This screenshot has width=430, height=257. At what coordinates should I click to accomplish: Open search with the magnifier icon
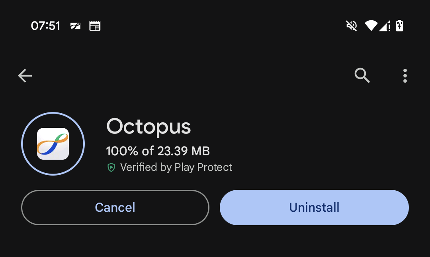click(x=362, y=75)
